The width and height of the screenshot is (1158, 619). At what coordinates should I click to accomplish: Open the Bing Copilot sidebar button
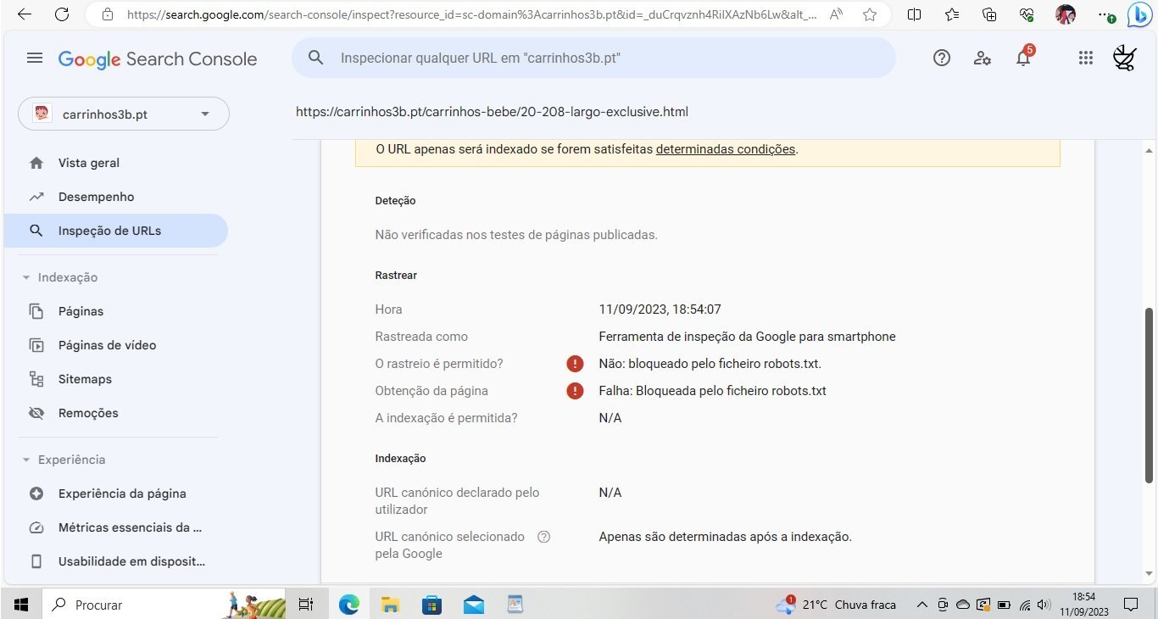tap(1139, 15)
